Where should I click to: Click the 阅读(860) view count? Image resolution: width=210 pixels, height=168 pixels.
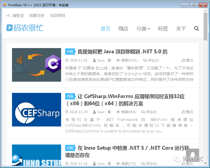coord(126,112)
